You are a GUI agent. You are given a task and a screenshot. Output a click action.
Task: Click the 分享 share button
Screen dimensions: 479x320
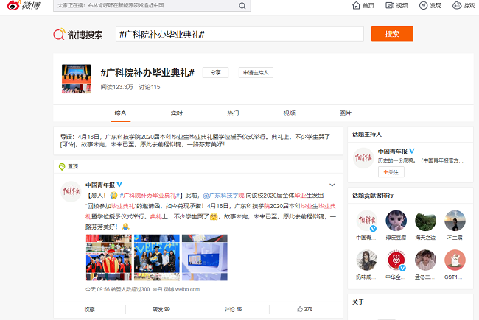215,73
